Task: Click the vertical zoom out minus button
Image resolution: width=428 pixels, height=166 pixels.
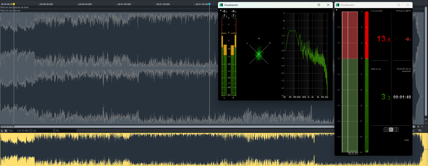Action: 426,123
